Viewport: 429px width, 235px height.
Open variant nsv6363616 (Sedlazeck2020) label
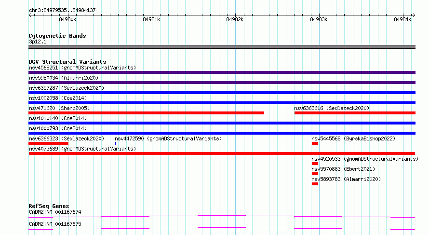pyautogui.click(x=332, y=108)
